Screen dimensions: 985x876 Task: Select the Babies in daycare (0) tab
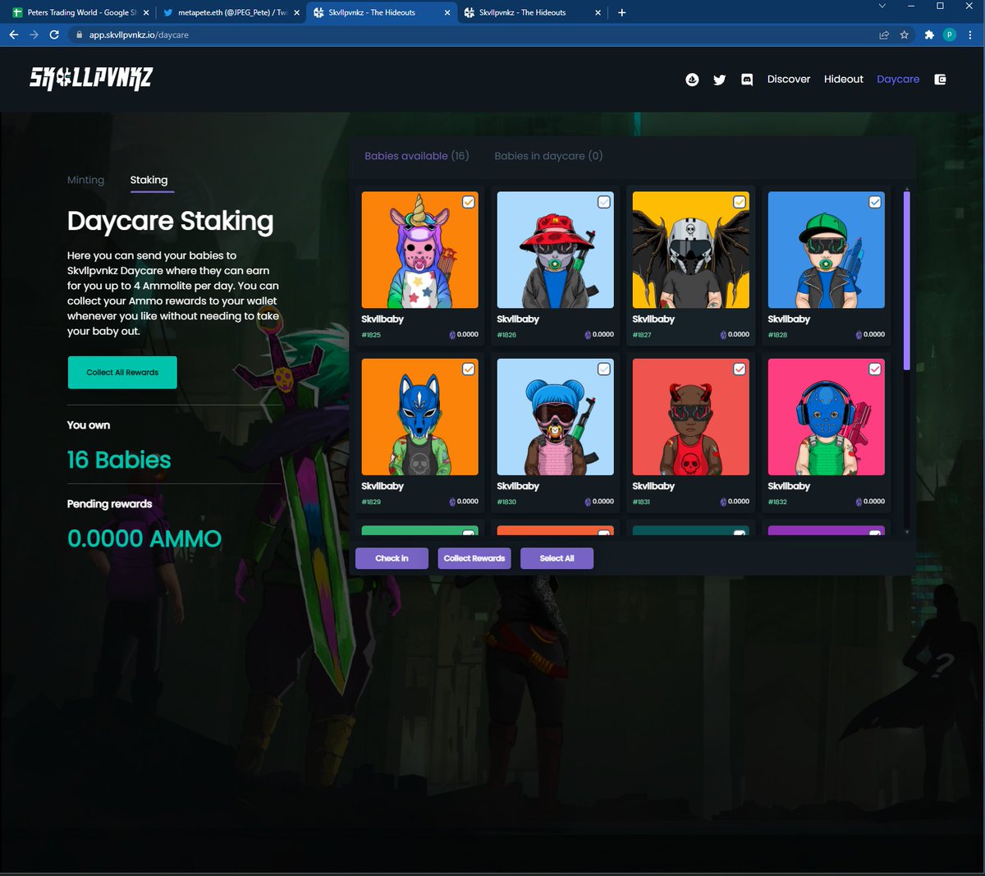coord(548,156)
